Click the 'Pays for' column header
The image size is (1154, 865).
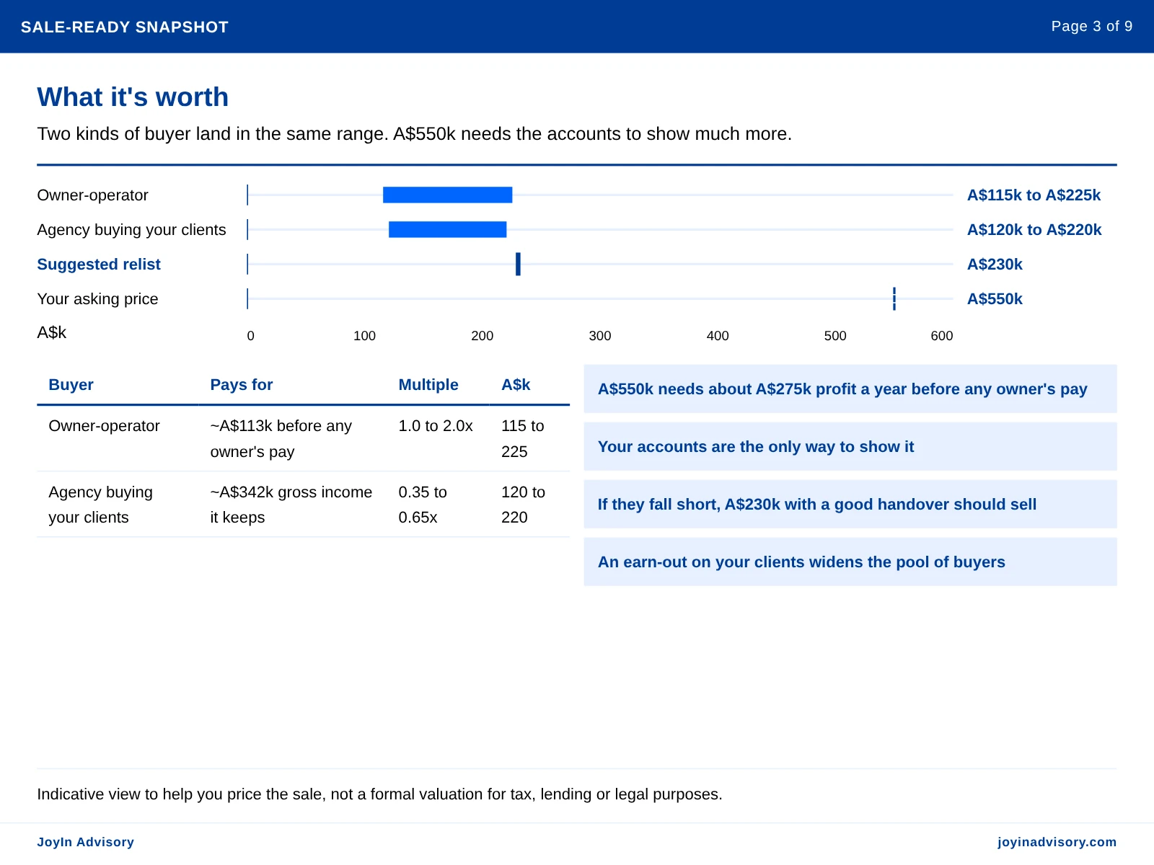(x=242, y=385)
